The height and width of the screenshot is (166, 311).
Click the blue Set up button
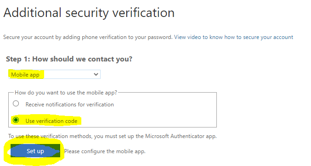coord(35,151)
